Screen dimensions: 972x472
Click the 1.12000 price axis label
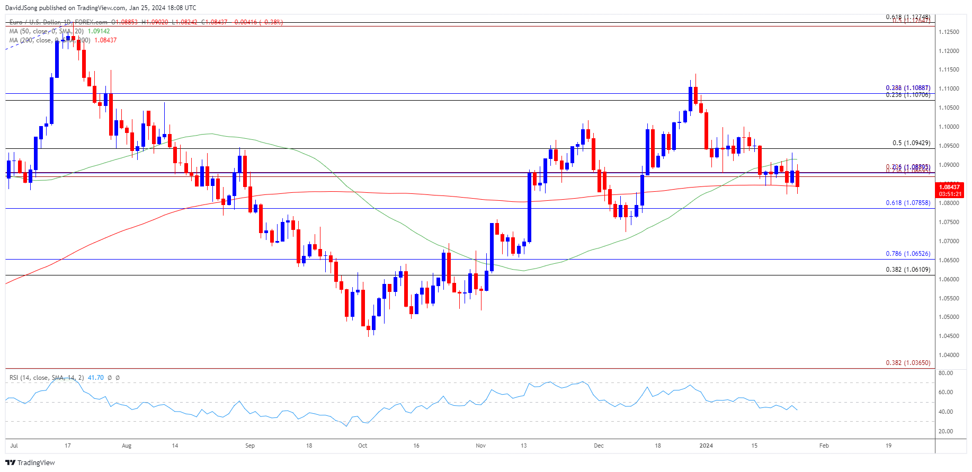[x=949, y=51]
